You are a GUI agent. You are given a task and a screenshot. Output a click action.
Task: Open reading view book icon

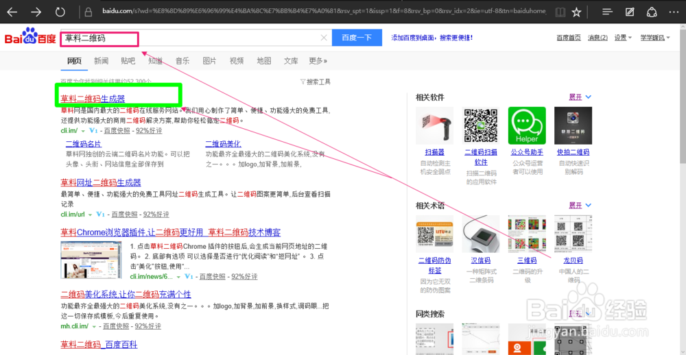[560, 12]
